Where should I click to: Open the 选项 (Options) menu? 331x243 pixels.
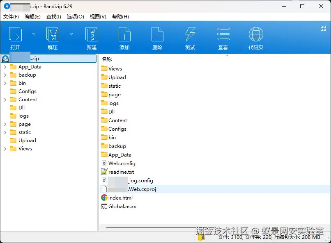coord(76,17)
